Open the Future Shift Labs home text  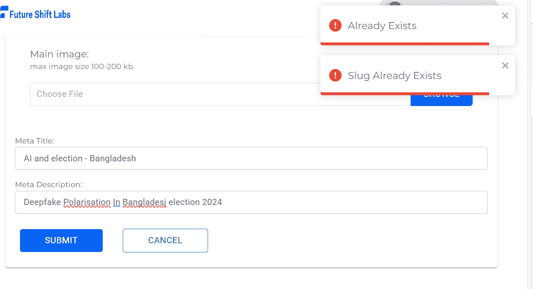pos(40,14)
